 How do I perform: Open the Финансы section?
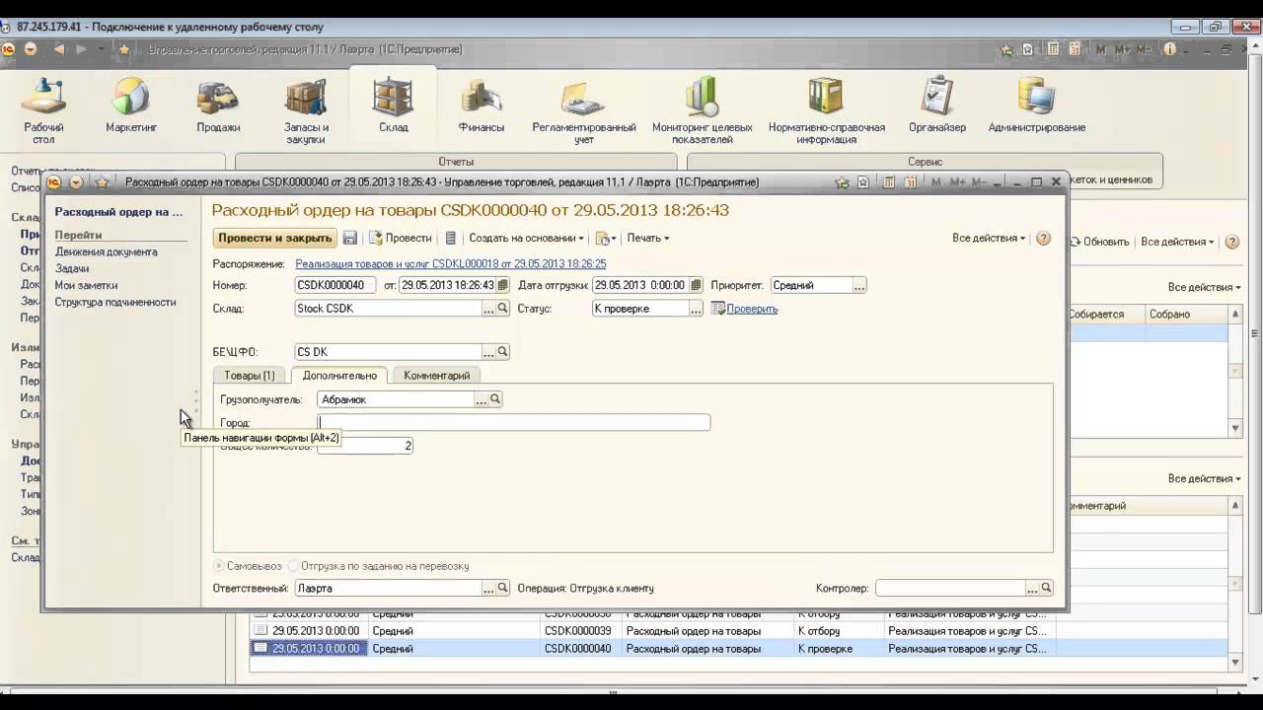[x=482, y=105]
